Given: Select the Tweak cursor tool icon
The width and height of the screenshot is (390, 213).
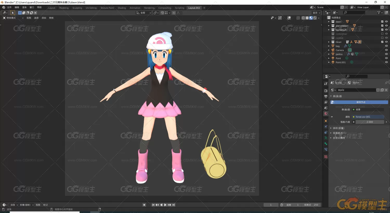Looking at the screenshot, I should [x=13, y=13].
